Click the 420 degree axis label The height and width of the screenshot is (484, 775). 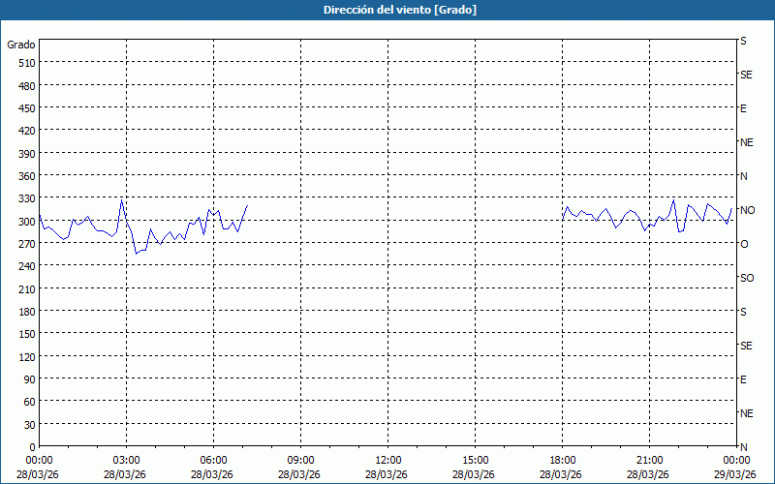pyautogui.click(x=27, y=131)
